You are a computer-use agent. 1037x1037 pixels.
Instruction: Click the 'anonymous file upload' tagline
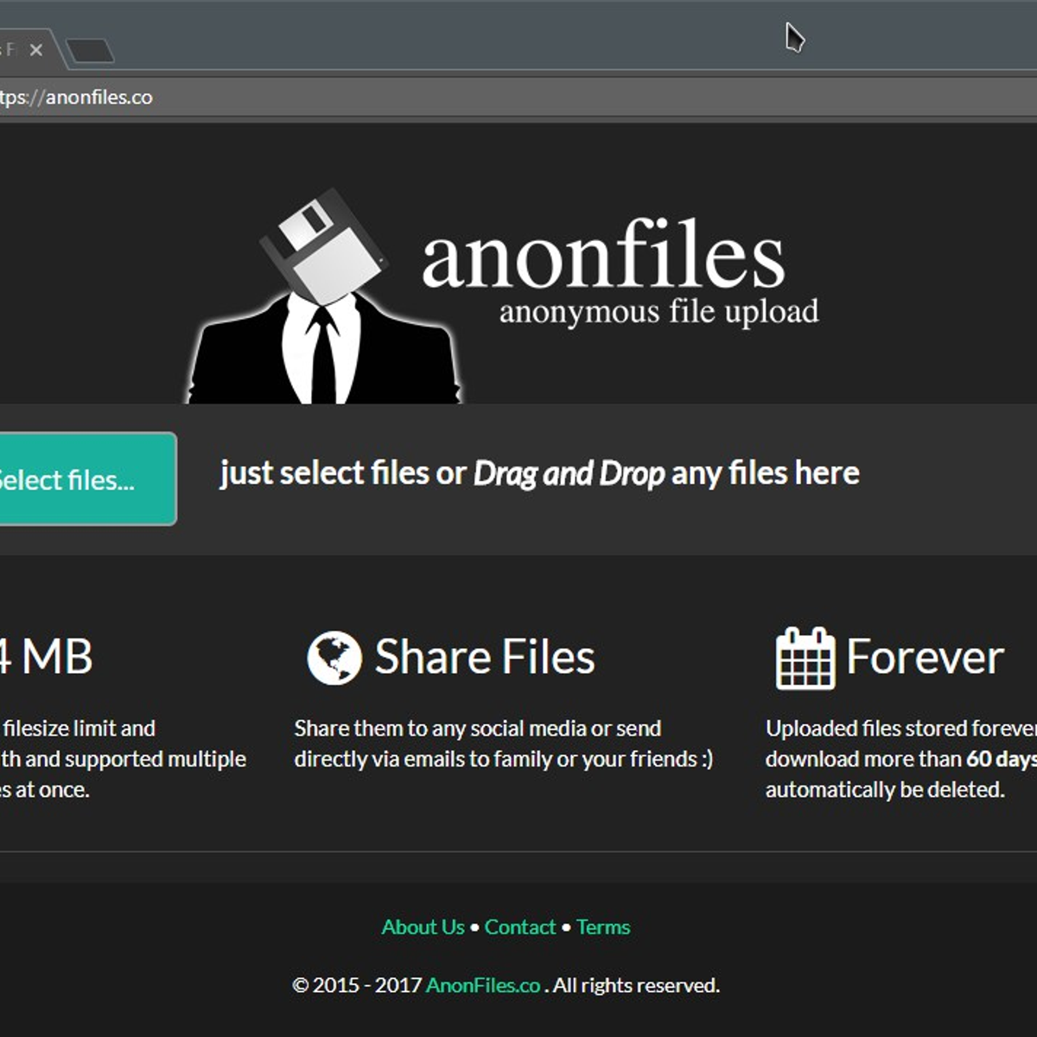[658, 312]
